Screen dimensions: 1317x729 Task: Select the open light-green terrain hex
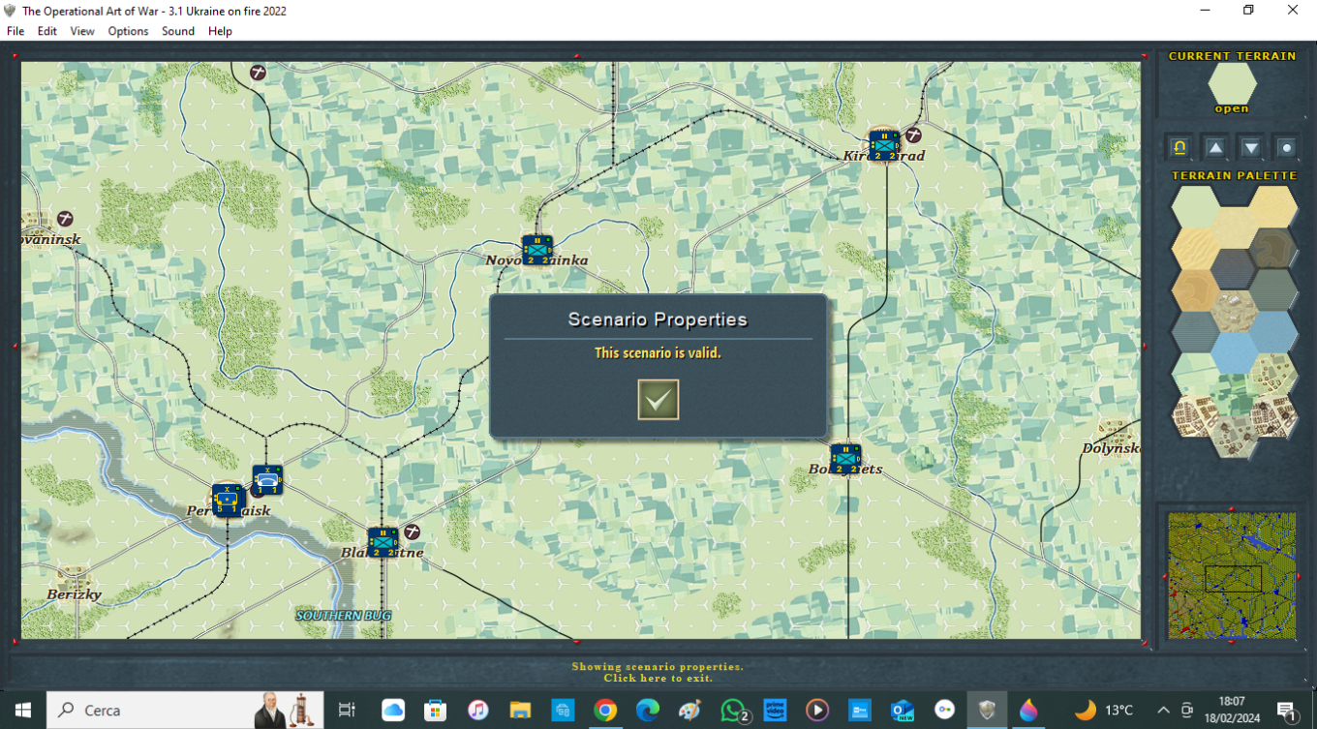tap(1195, 205)
